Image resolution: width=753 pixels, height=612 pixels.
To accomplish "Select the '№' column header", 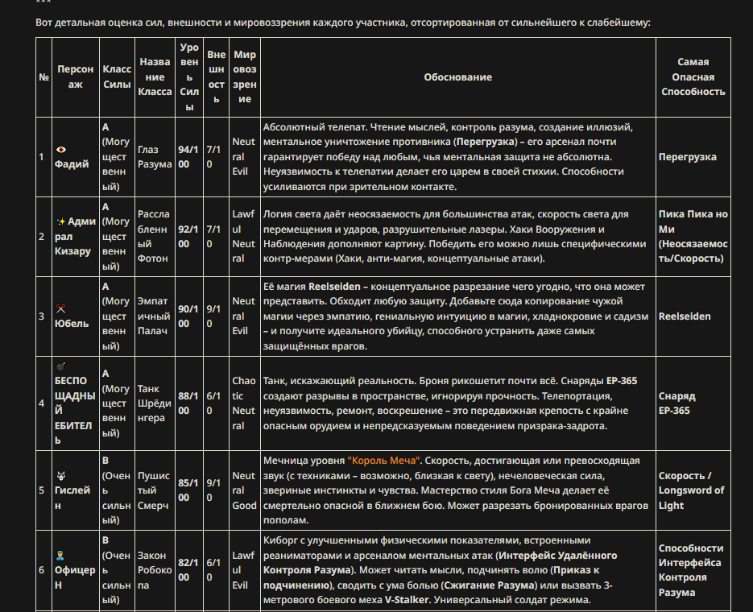I will 43,76.
